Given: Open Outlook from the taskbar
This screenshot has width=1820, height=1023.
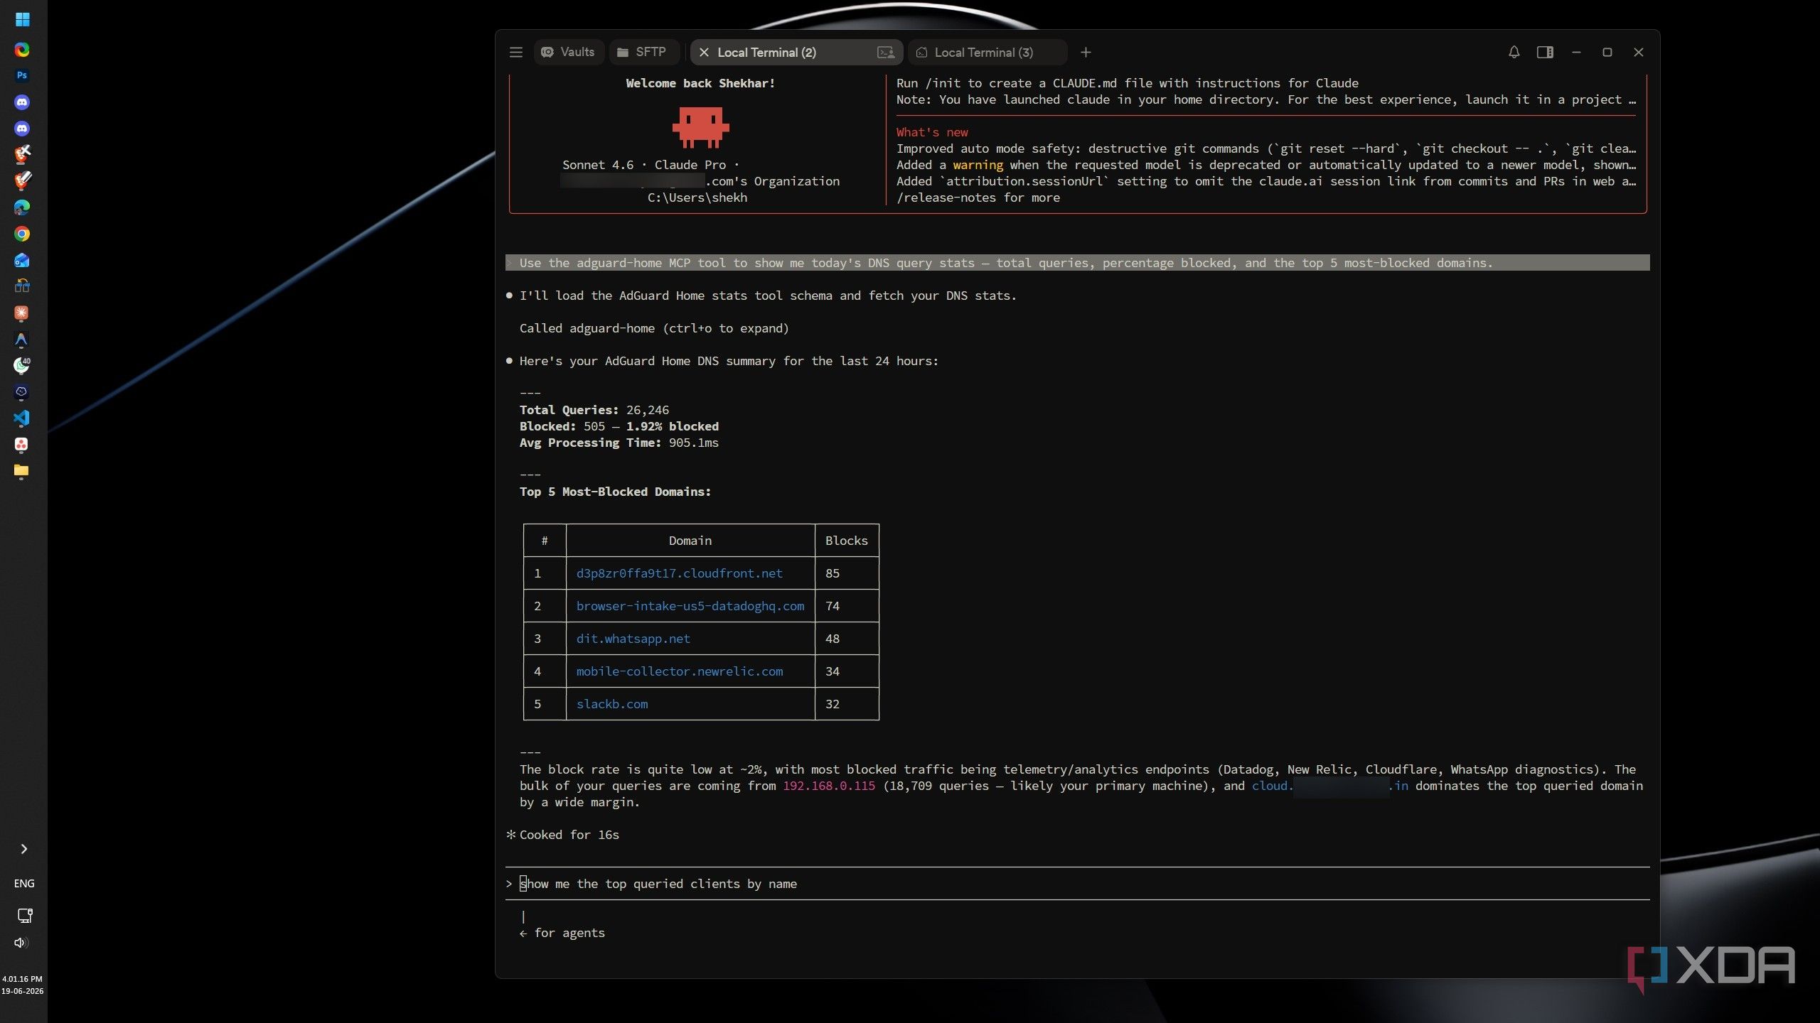Looking at the screenshot, I should (22, 260).
